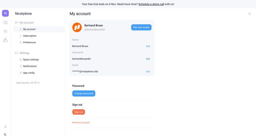Click the orange user avatar image
256x138 pixels.
(x=77, y=27)
